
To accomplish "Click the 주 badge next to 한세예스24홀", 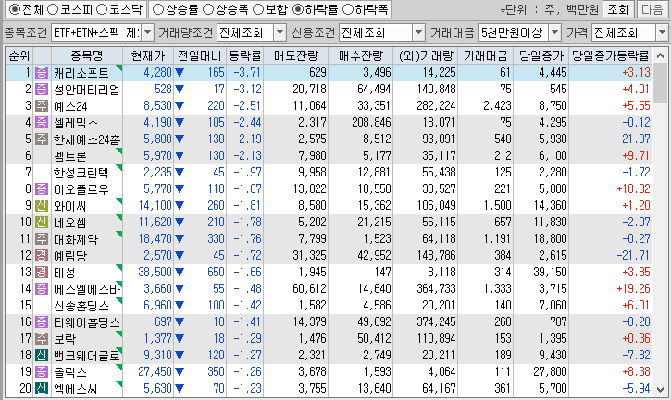I will [x=42, y=139].
